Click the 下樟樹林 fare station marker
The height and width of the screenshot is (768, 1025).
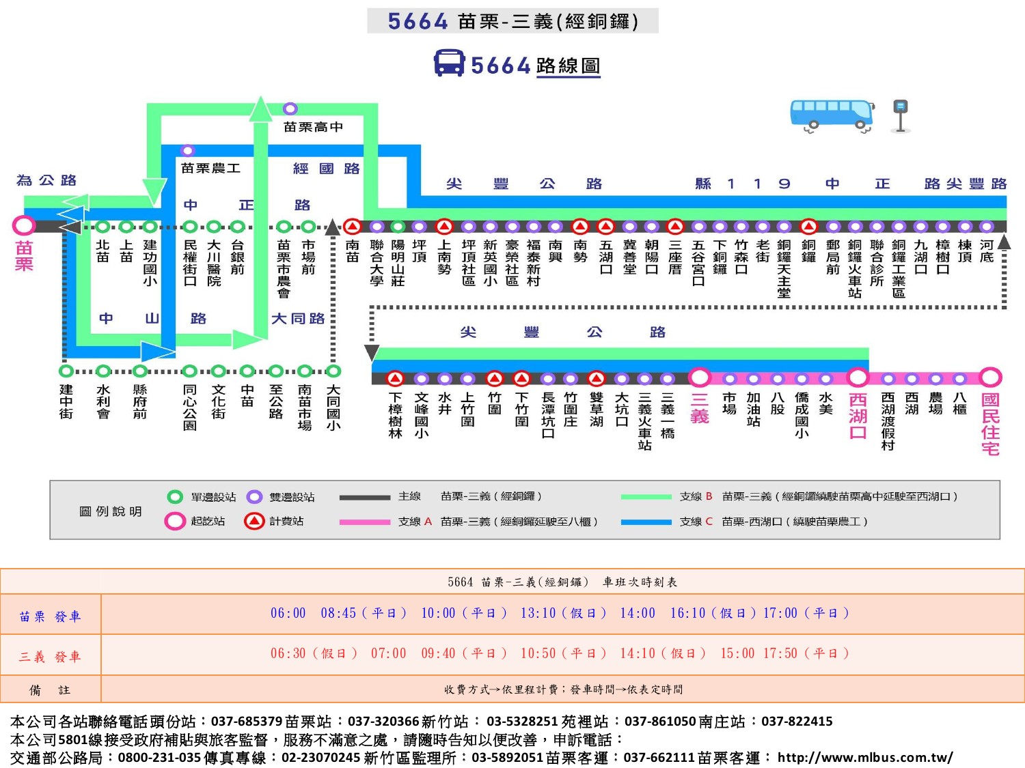tap(395, 378)
